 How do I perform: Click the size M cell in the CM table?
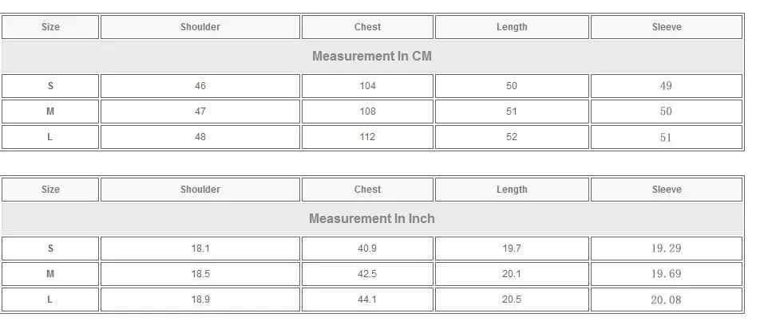coord(50,112)
